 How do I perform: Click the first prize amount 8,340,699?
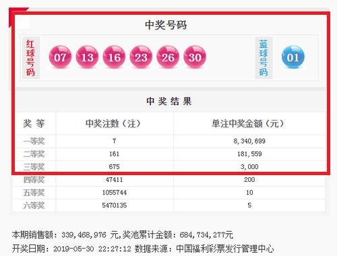(x=249, y=141)
